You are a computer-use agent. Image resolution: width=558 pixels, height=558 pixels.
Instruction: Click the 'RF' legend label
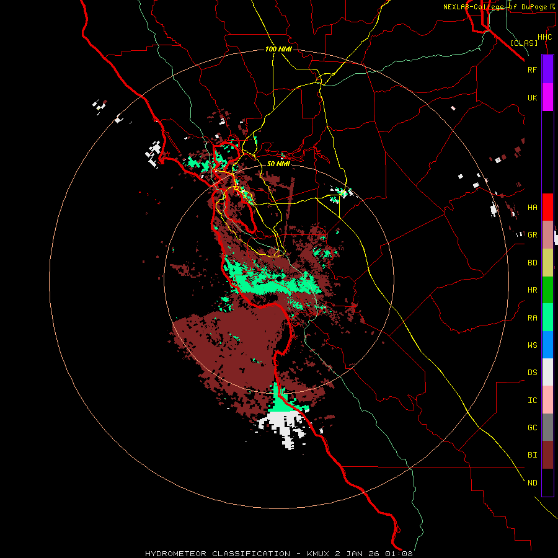tap(532, 69)
